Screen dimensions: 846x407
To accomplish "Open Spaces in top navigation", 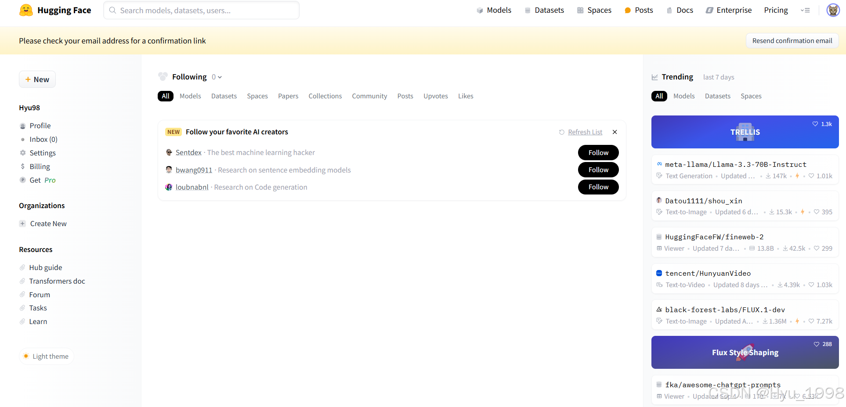I will (x=594, y=10).
